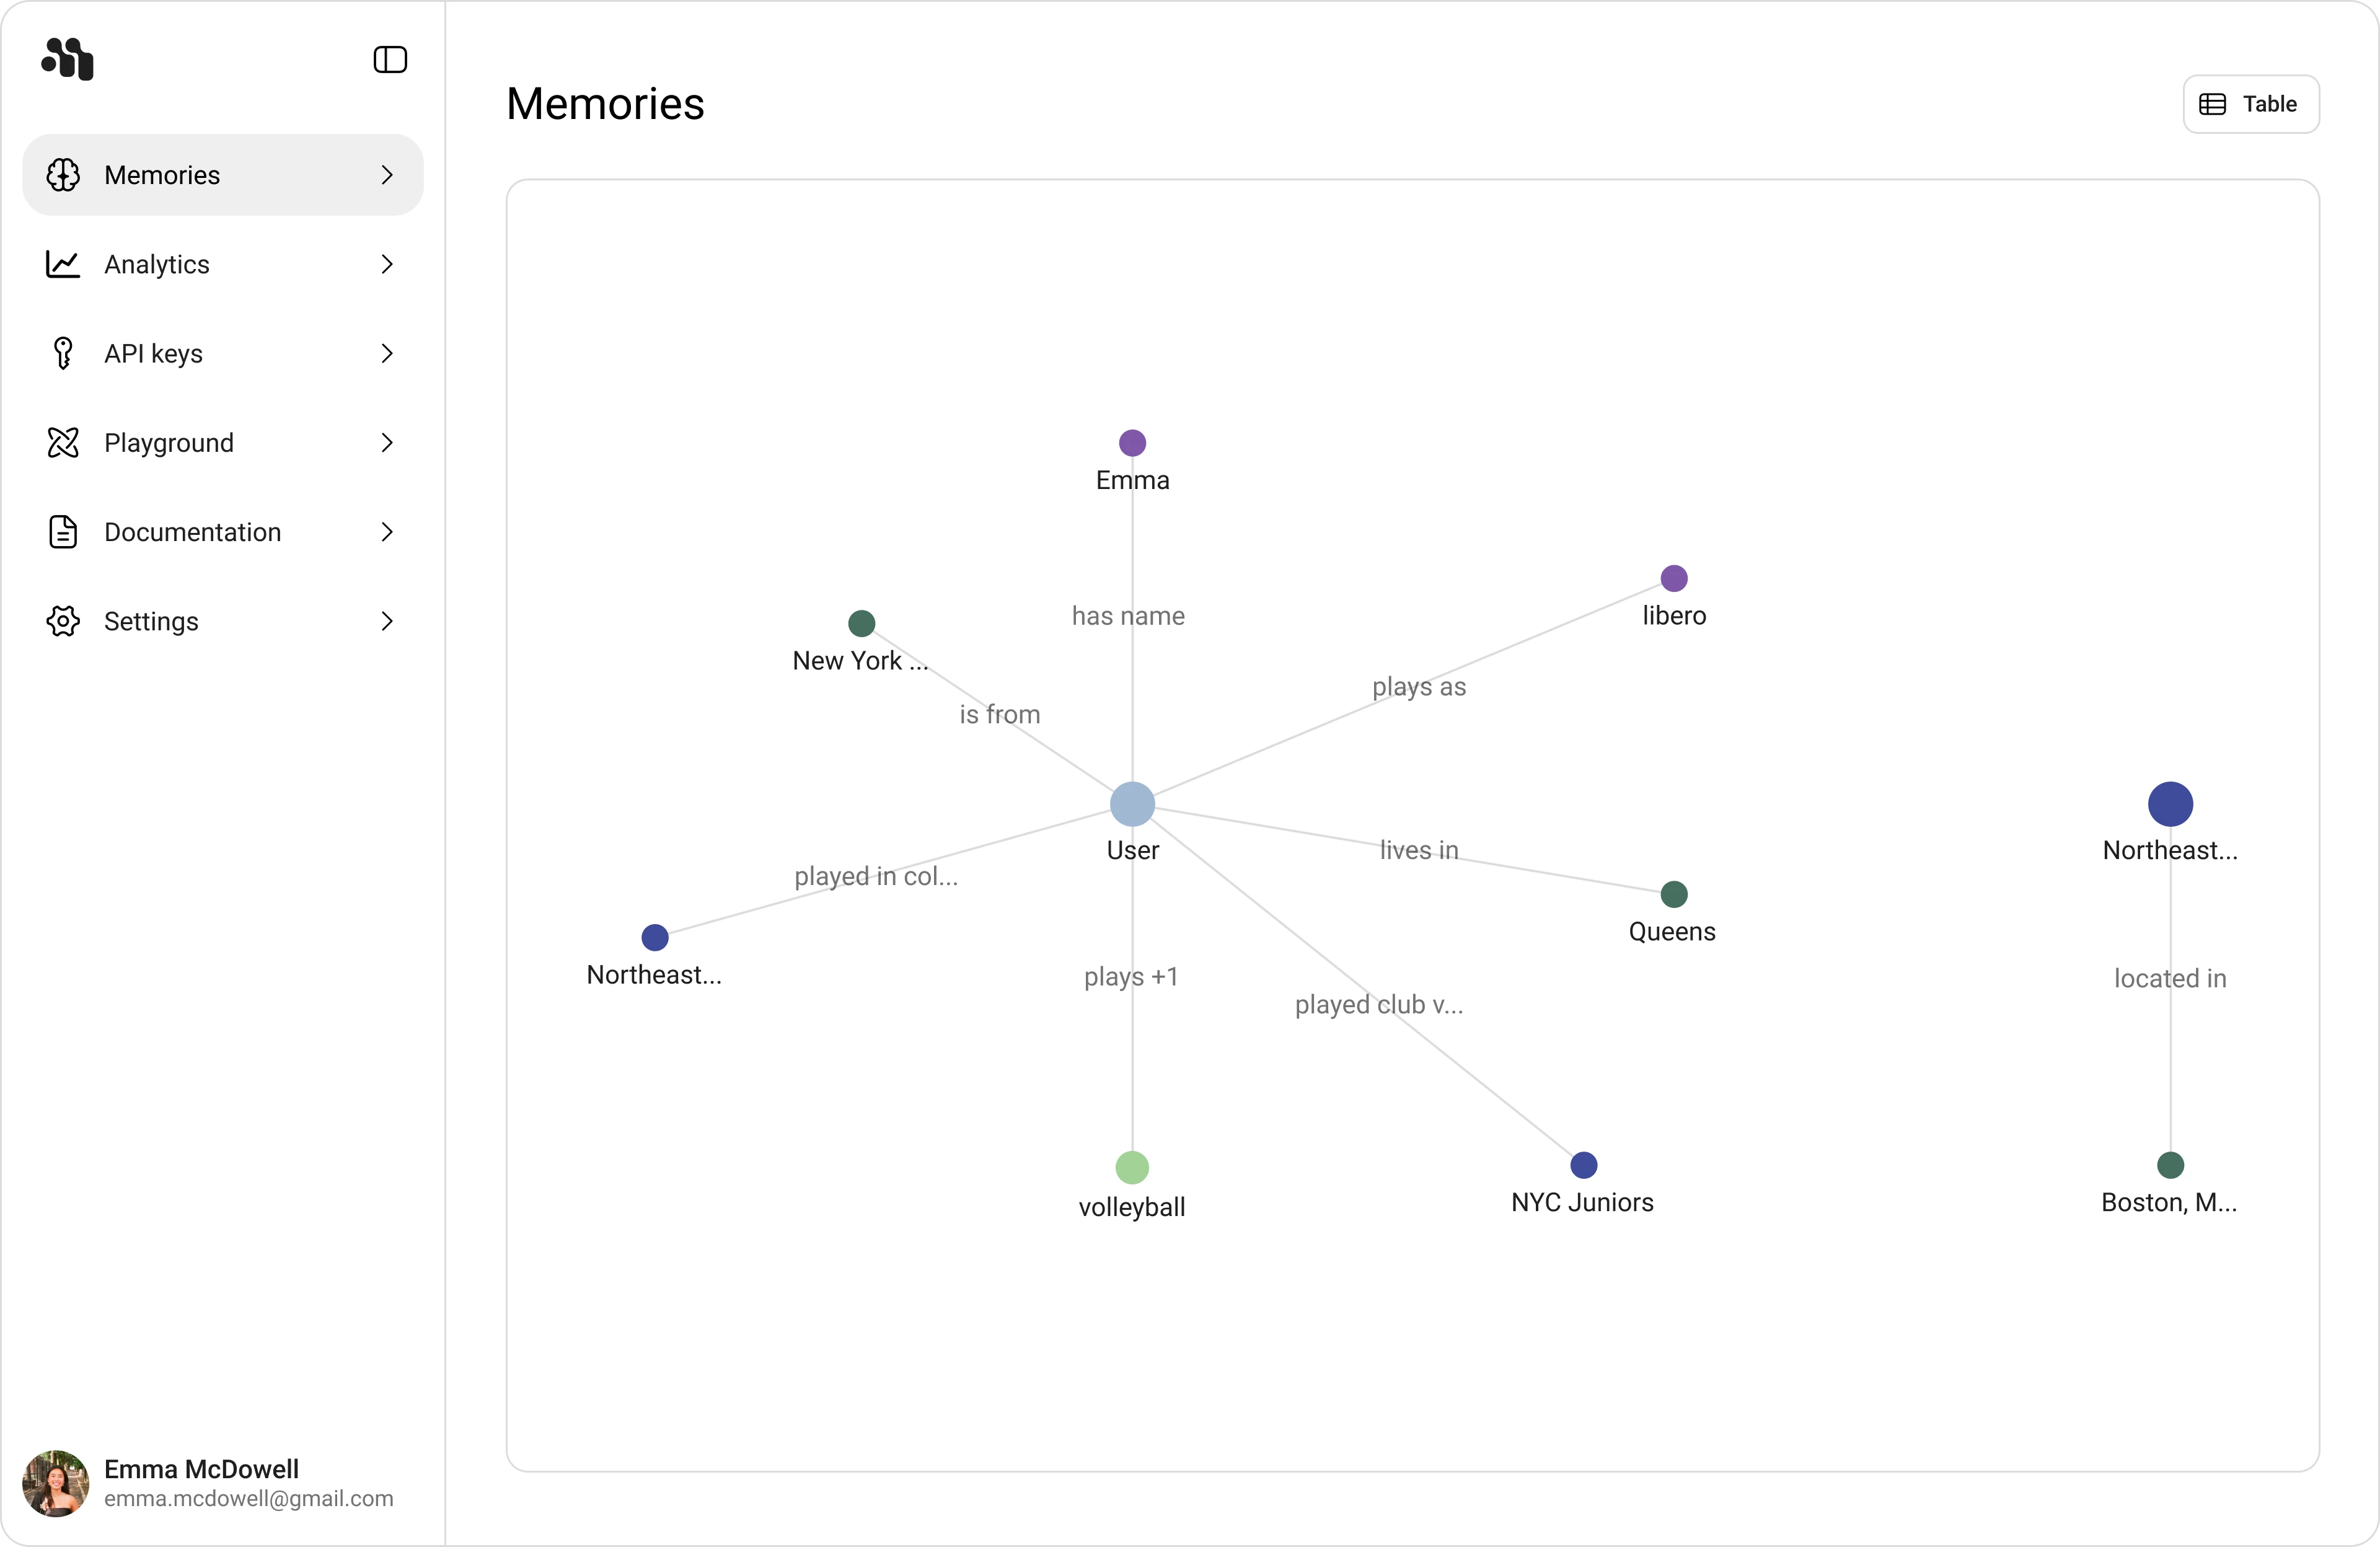Open Documentation via its document icon
This screenshot has width=2380, height=1547.
[x=62, y=531]
